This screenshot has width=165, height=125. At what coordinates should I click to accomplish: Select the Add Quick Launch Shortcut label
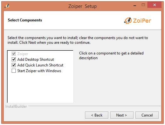[x=40, y=65]
